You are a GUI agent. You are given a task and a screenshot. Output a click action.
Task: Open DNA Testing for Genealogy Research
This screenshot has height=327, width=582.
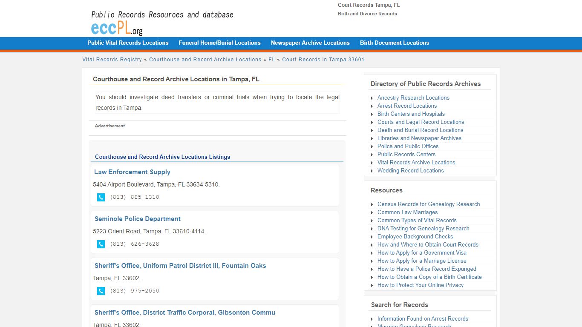[423, 229]
